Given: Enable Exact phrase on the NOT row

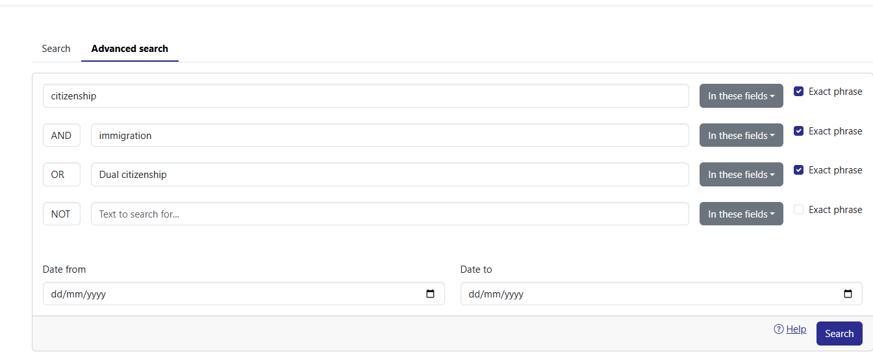Looking at the screenshot, I should pyautogui.click(x=799, y=210).
